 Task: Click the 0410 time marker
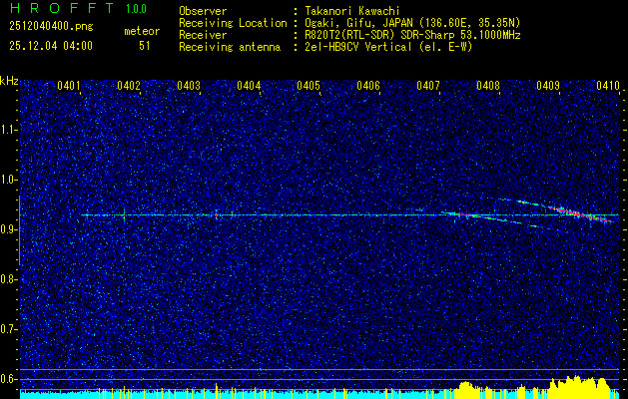pyautogui.click(x=608, y=85)
